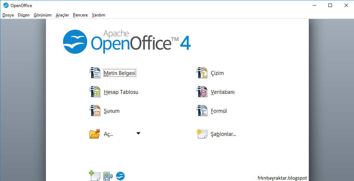Click the Veritabanı label
This screenshot has height=181, width=354.
222,92
